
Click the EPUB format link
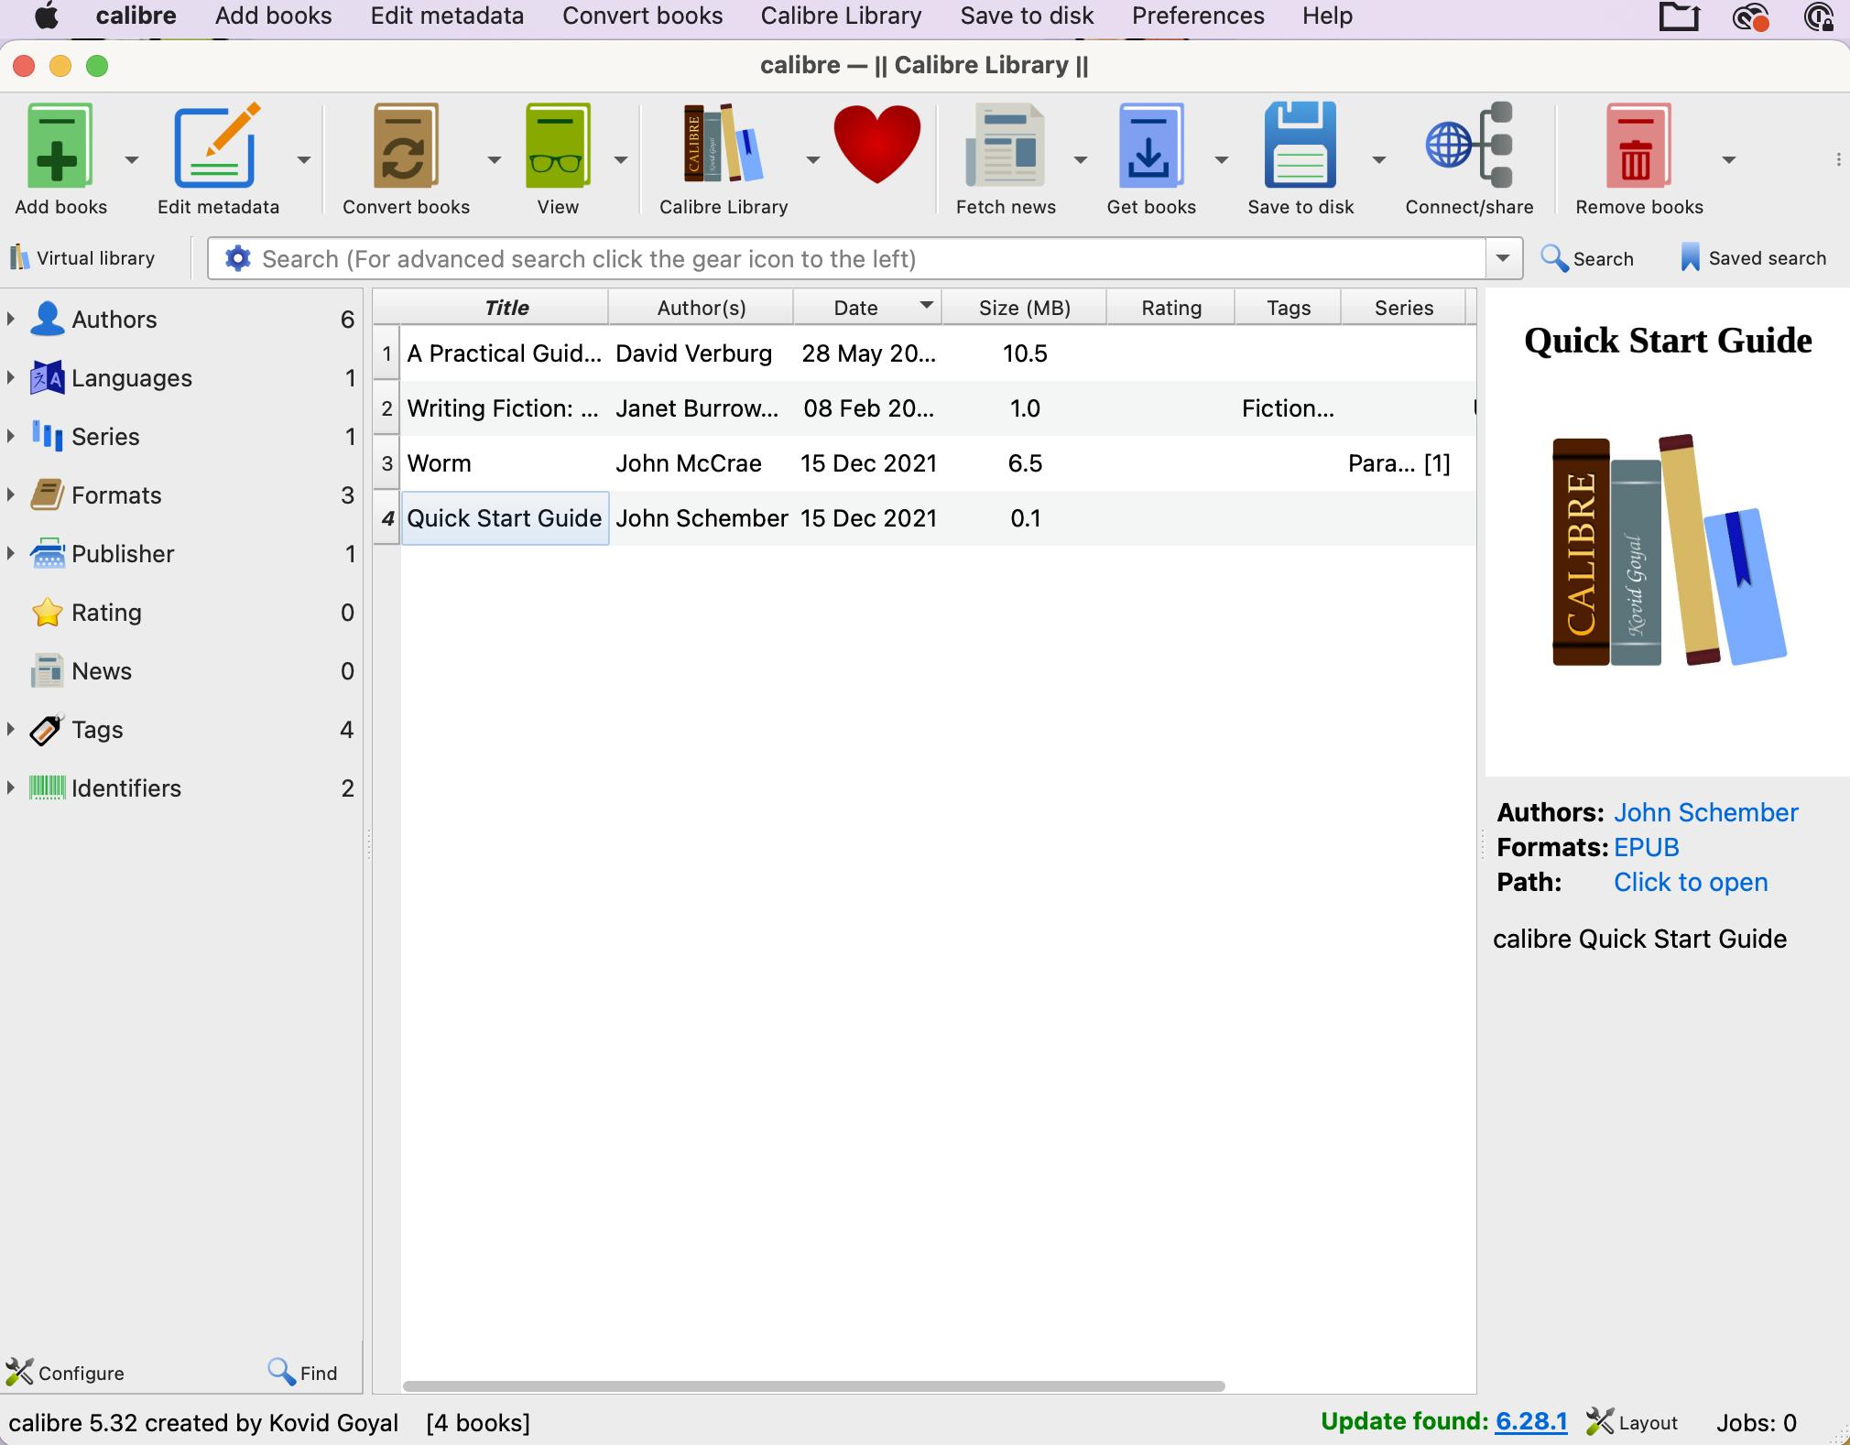pos(1646,847)
